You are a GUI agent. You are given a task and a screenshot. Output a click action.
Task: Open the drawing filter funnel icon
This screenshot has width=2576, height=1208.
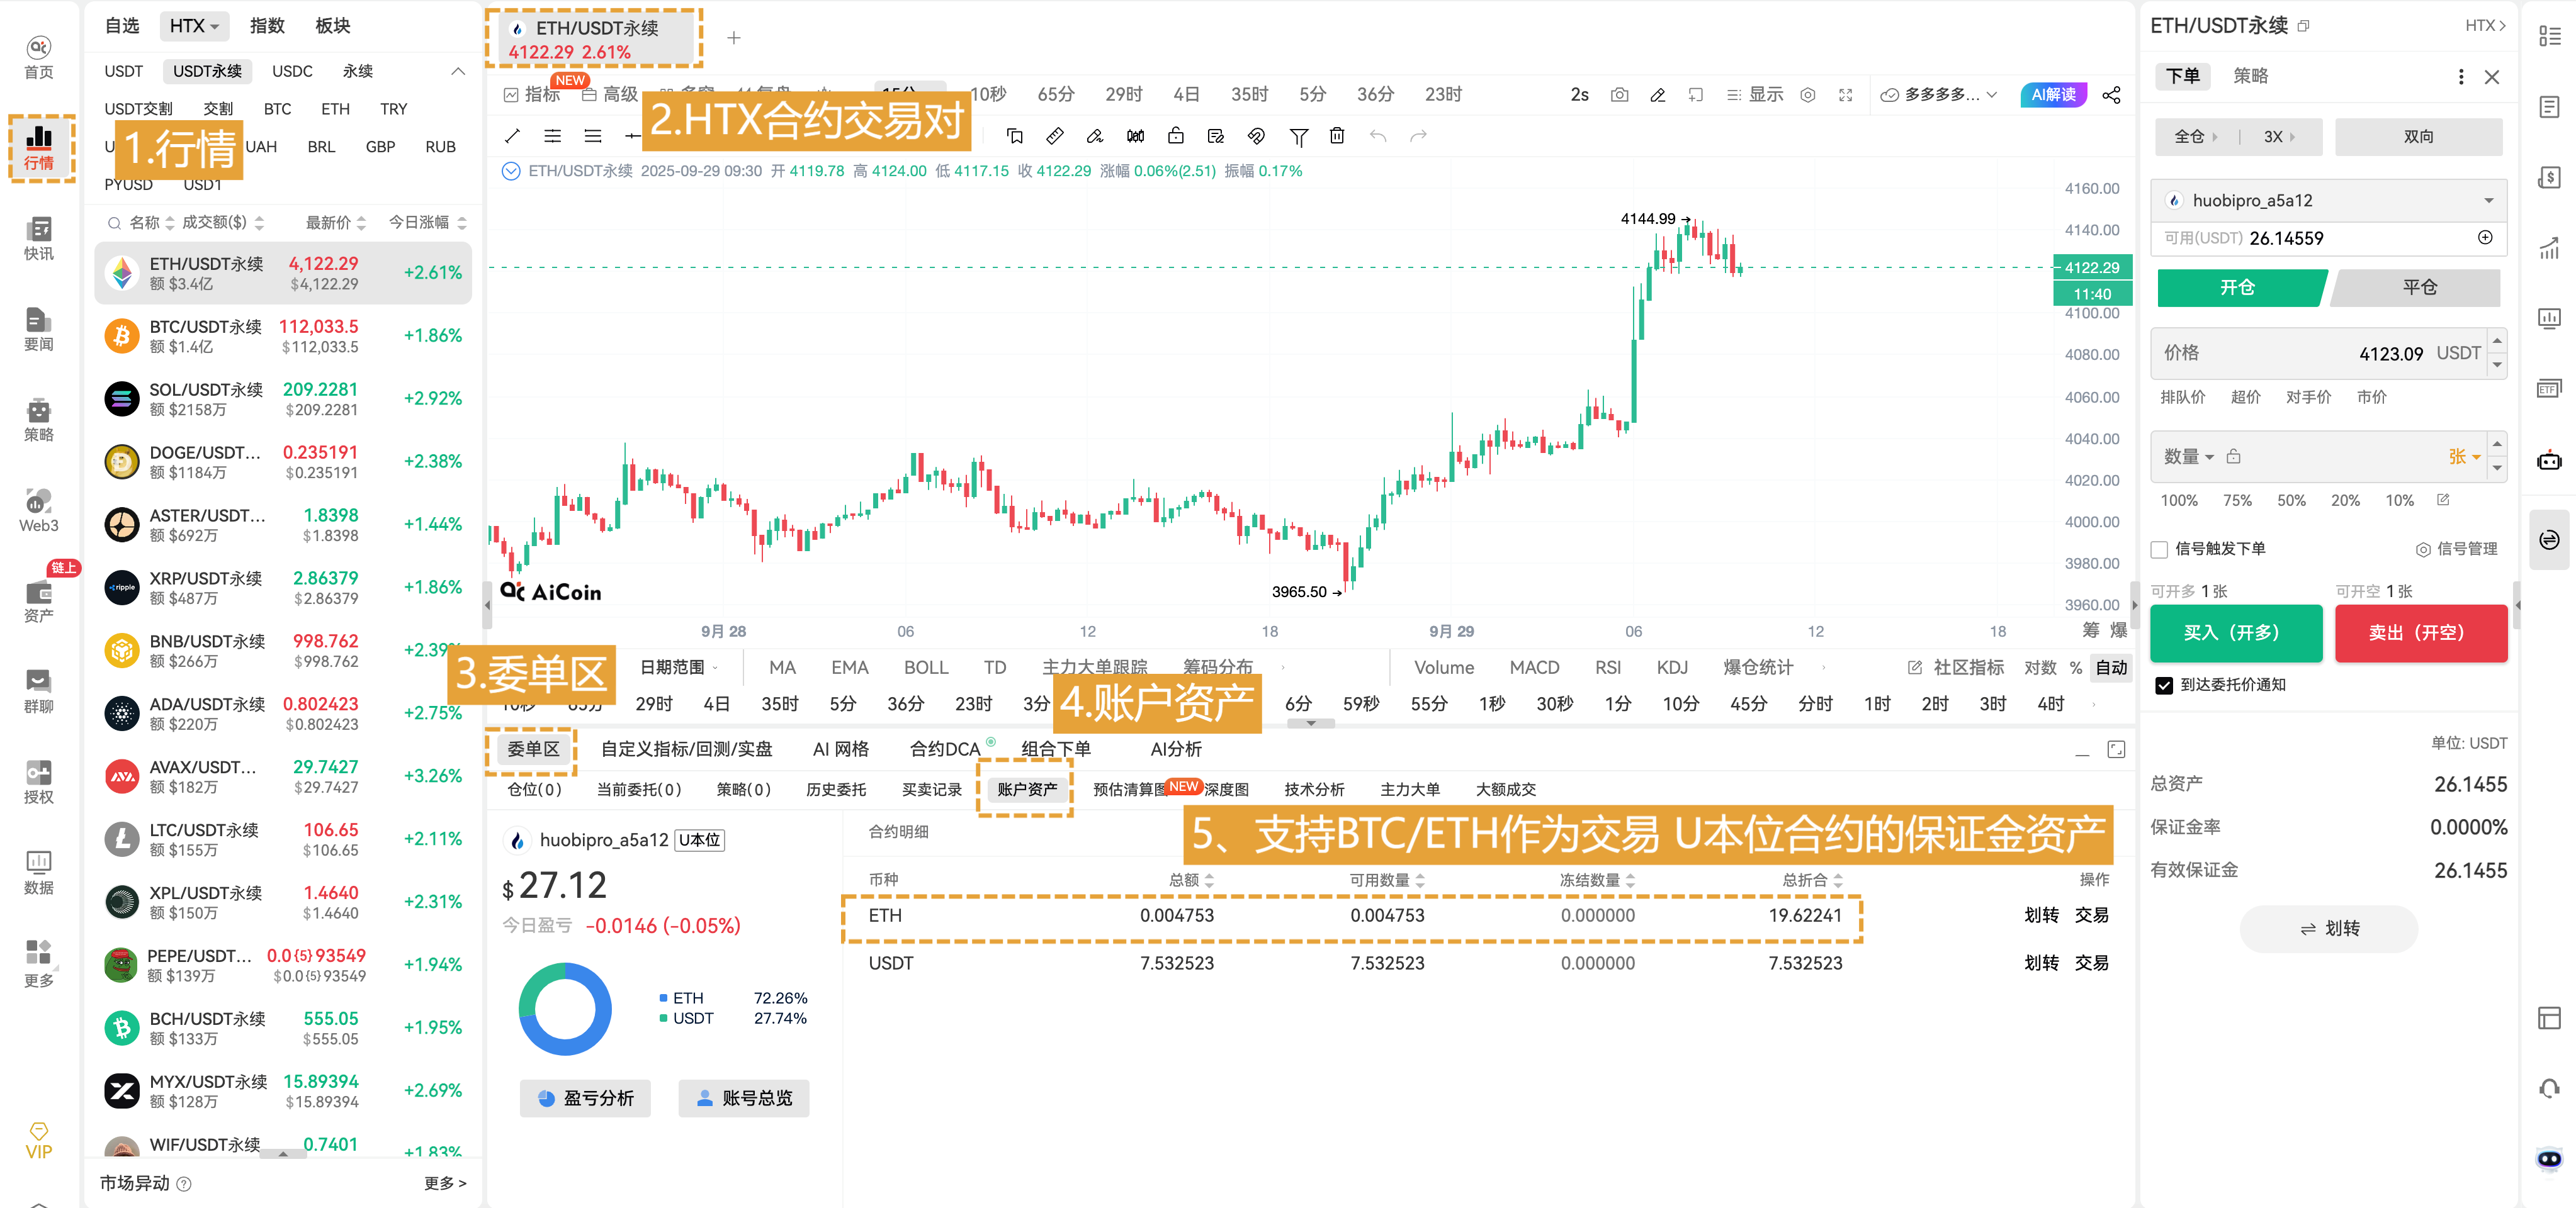pos(1298,136)
